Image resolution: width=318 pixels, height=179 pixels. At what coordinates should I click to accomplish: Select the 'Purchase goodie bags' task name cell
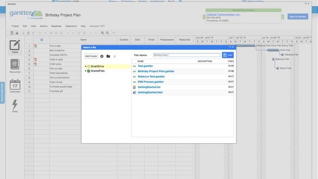click(61, 87)
